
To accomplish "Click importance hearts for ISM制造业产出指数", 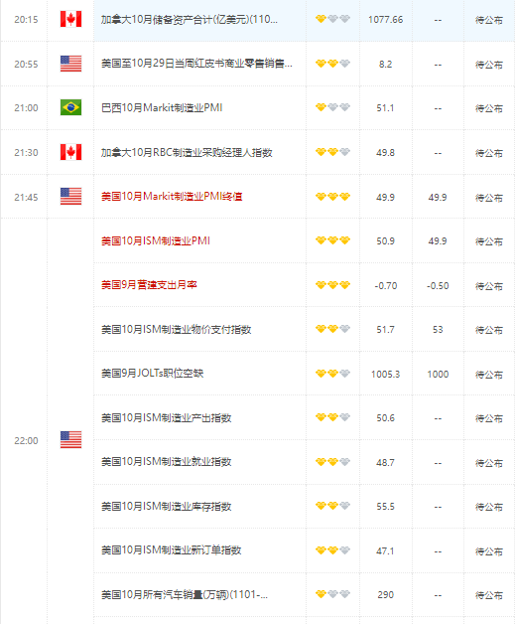I will pyautogui.click(x=332, y=416).
